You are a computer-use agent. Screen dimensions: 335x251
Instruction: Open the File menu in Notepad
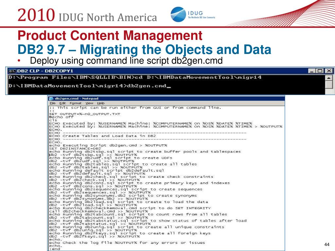click(53, 103)
